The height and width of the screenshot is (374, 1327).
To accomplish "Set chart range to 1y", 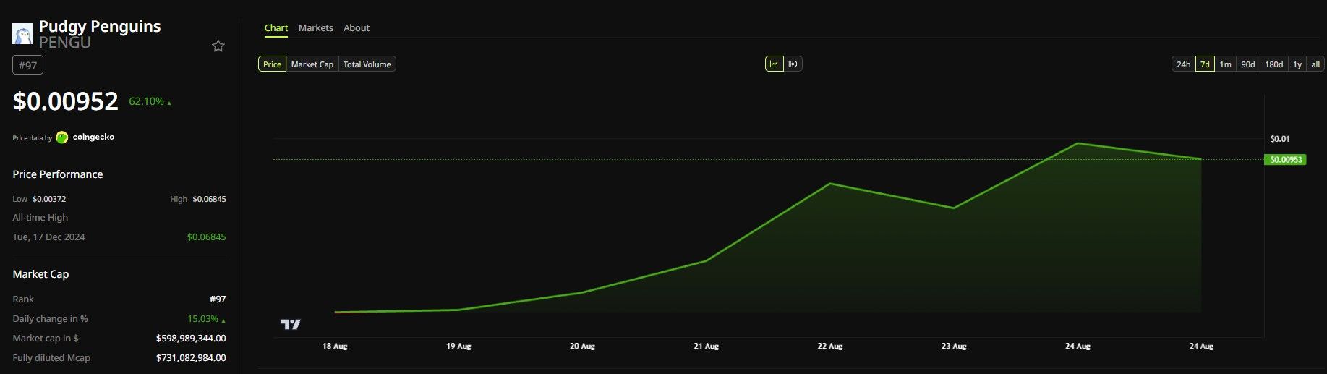I will pos(1297,64).
